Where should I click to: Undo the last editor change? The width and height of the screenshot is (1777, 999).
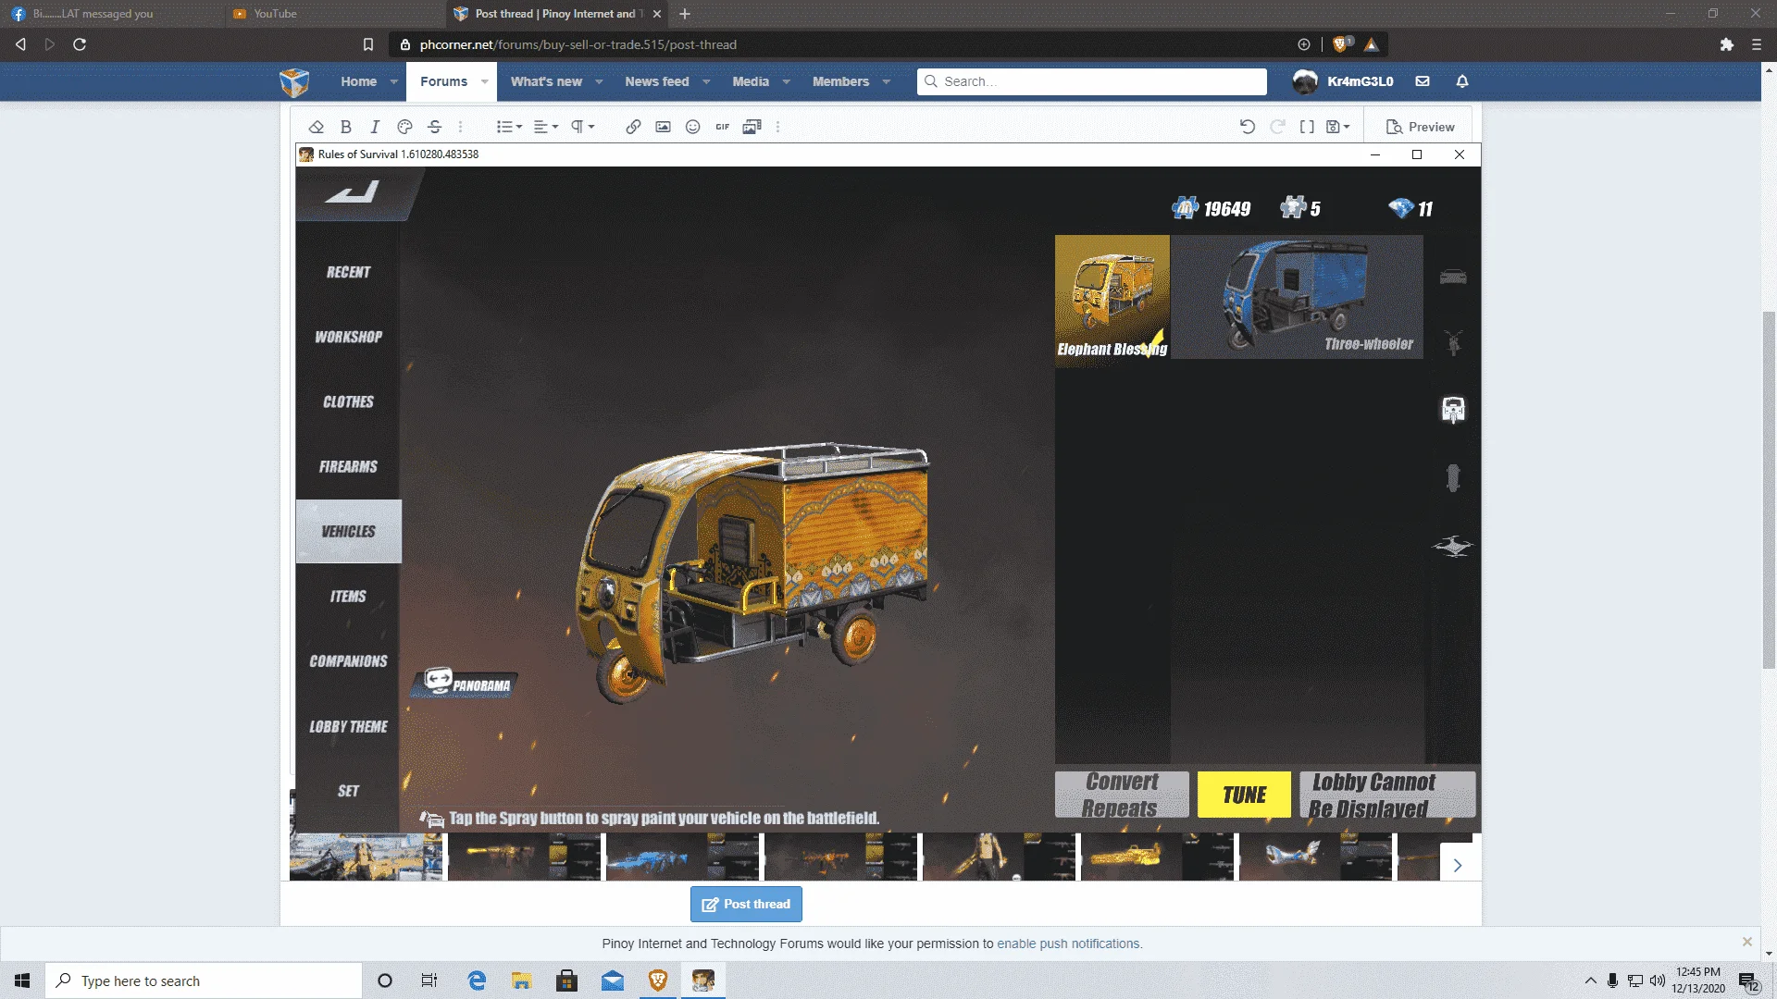click(x=1248, y=127)
